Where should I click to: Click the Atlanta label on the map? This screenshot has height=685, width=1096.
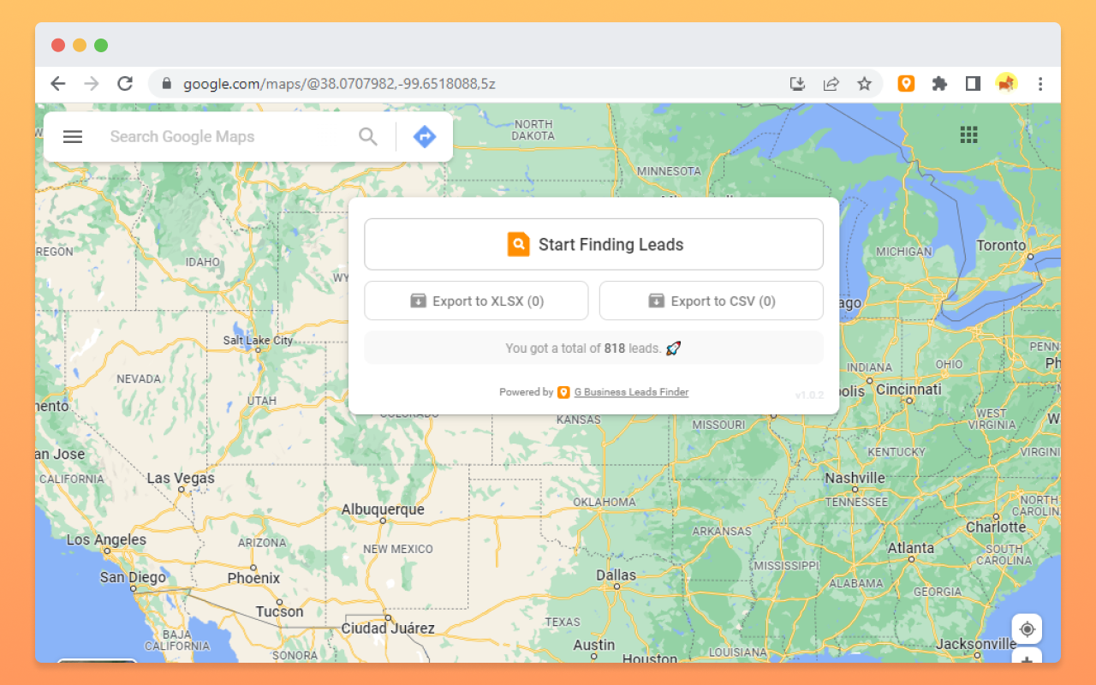click(911, 548)
